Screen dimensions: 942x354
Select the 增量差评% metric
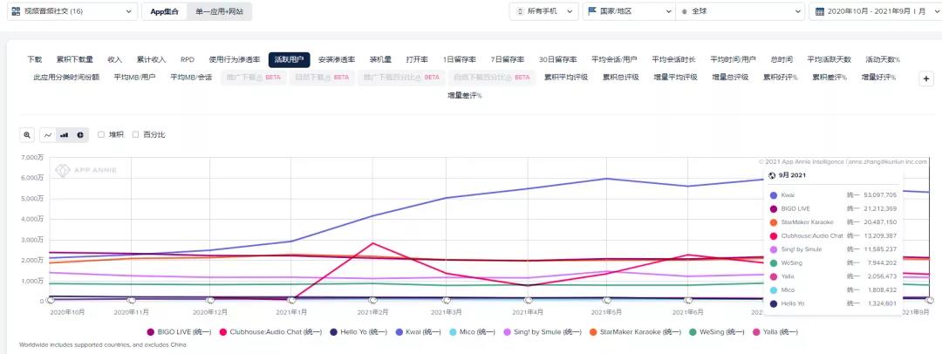tap(464, 96)
